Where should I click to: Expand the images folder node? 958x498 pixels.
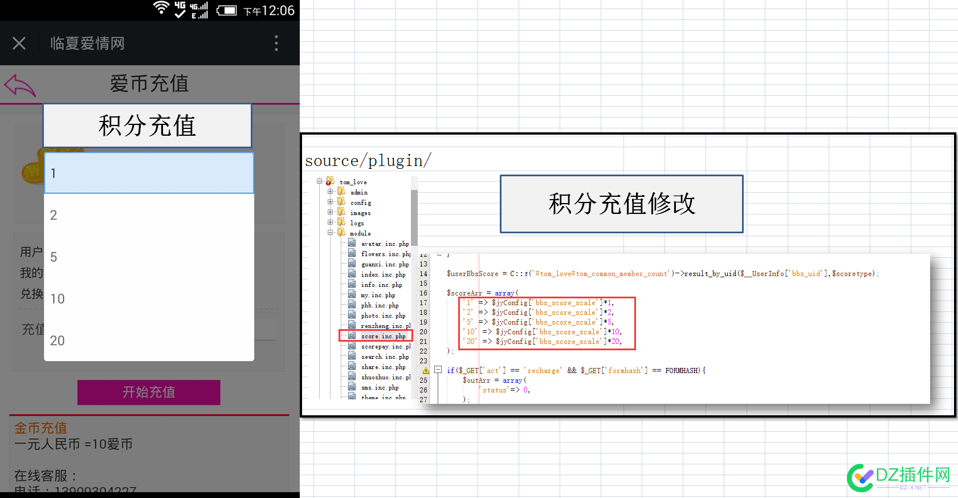point(331,212)
